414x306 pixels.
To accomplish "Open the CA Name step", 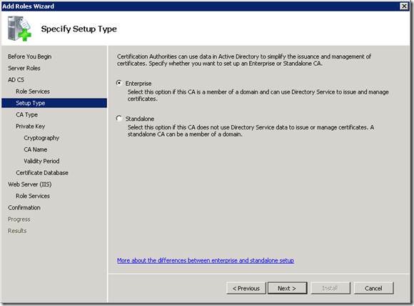I will 36,149.
